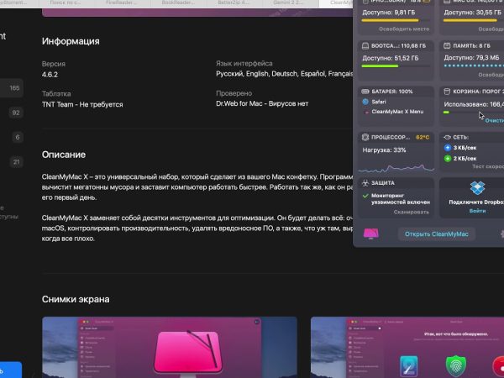Click the protection biohazard icon
Image resolution: width=504 pixels, height=378 pixels.
(x=365, y=181)
